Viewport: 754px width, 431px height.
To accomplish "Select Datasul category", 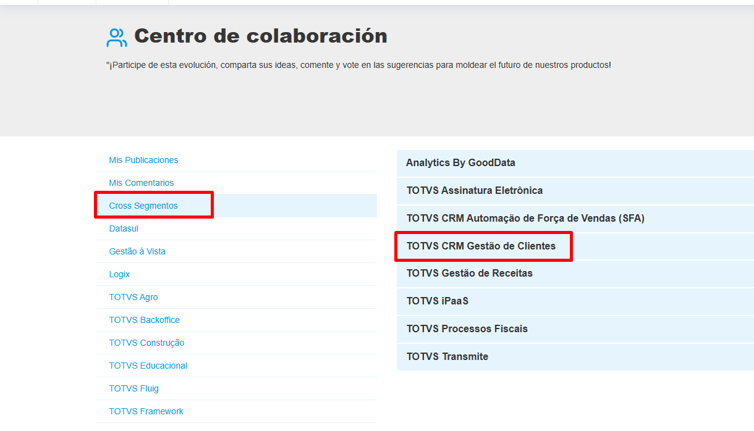I will (x=124, y=228).
